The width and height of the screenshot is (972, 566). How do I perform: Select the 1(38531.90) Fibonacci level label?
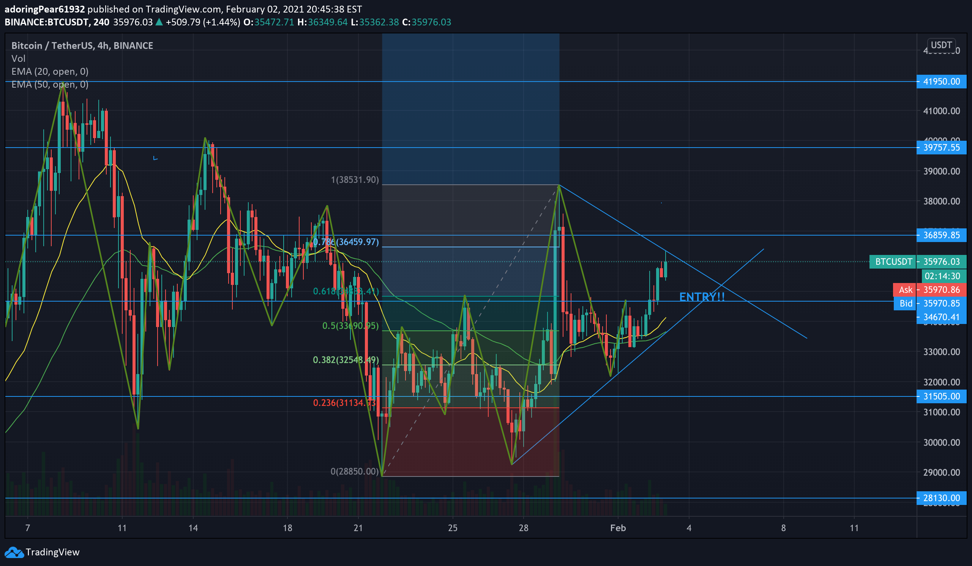tap(355, 179)
